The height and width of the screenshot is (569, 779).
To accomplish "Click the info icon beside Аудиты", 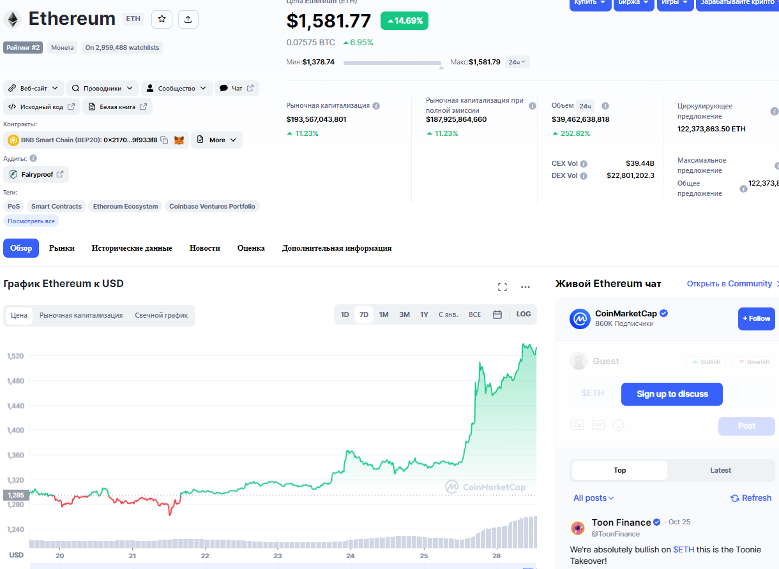I will click(x=33, y=158).
